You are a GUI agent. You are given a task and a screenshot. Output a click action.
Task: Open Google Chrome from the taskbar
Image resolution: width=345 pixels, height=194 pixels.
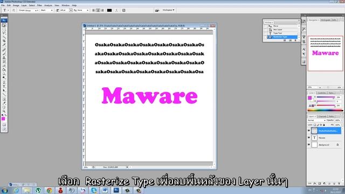(x=49, y=190)
